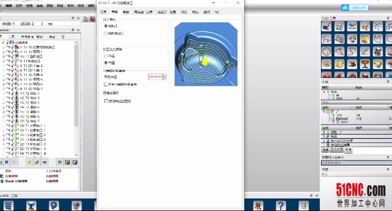The height and width of the screenshot is (211, 392).
Task: Click the help question mark icon
Action: (x=281, y=205)
